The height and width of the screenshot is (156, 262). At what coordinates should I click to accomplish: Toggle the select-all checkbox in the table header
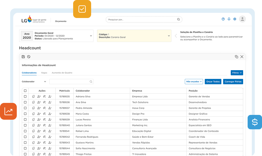tap(25, 91)
